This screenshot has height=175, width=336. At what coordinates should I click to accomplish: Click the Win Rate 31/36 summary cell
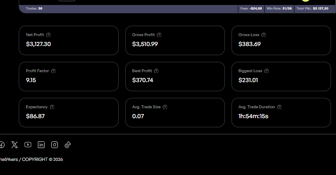pyautogui.click(x=279, y=9)
